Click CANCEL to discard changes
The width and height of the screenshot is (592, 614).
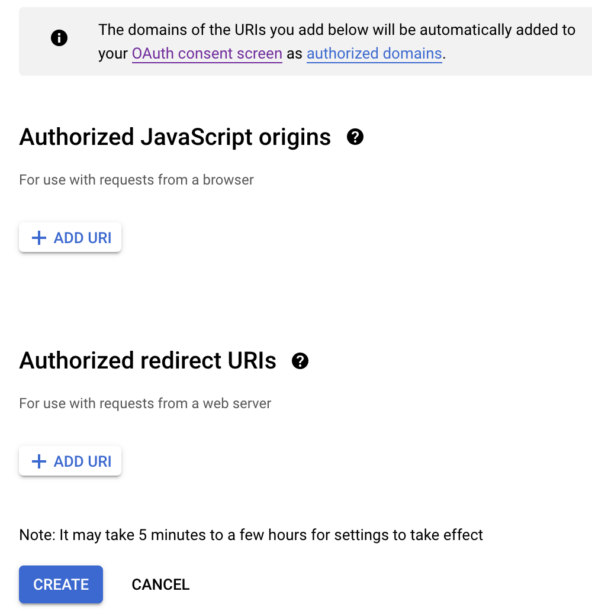(160, 584)
